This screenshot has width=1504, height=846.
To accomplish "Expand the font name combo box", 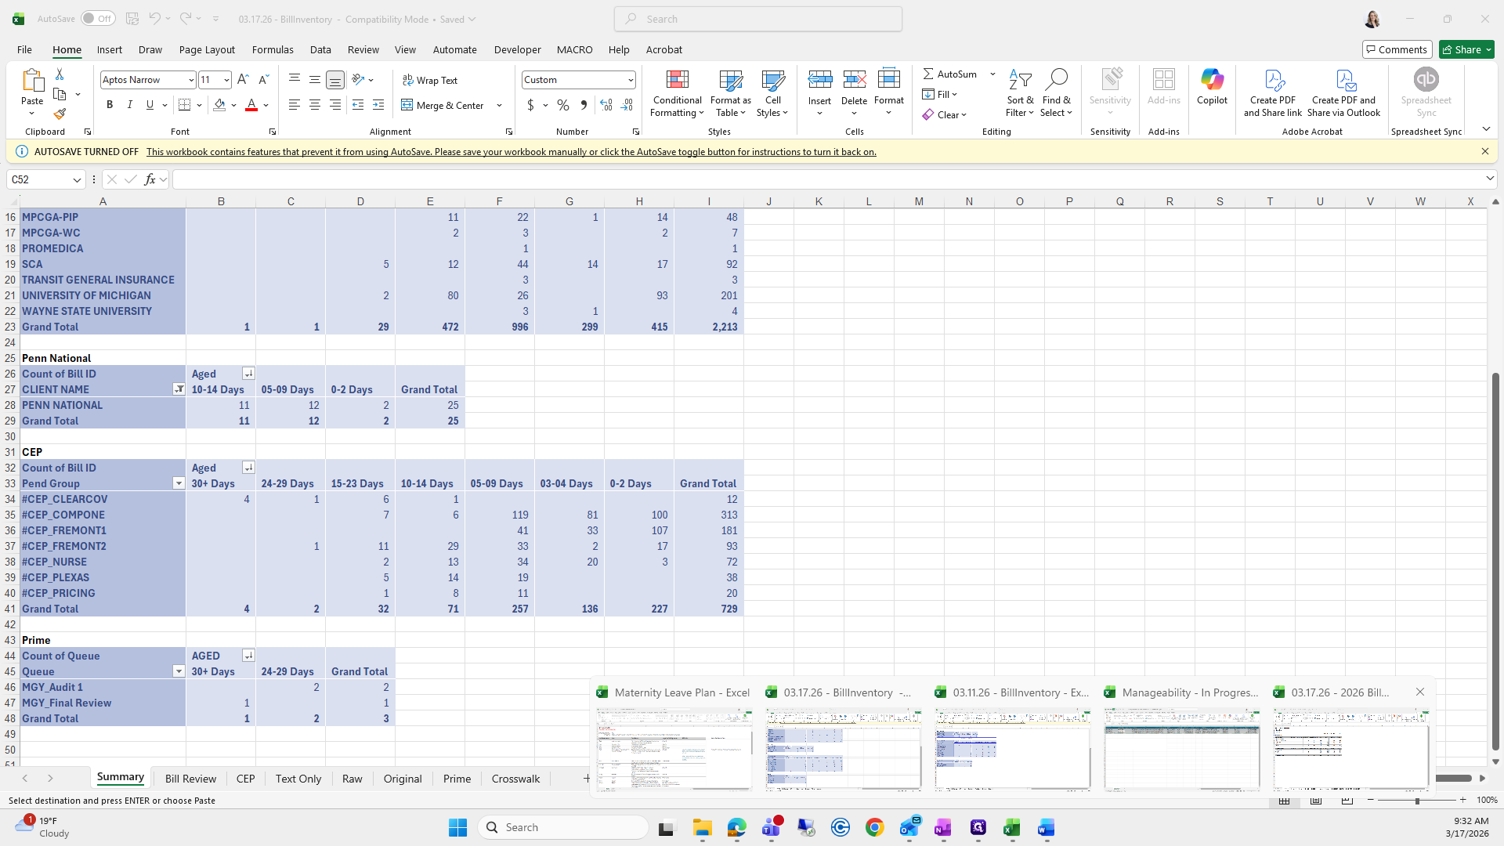I will 190,80.
